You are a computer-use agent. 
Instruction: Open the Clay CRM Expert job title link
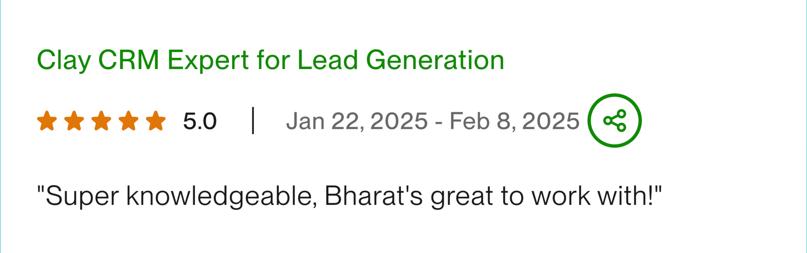point(270,60)
